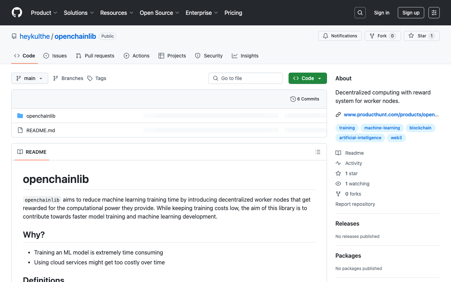Expand the Solutions menu

pyautogui.click(x=79, y=13)
